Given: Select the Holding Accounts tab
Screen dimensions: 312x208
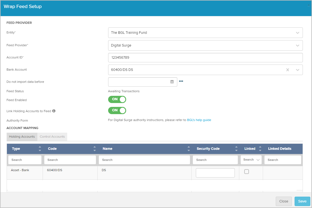Looking at the screenshot, I should 22,137.
